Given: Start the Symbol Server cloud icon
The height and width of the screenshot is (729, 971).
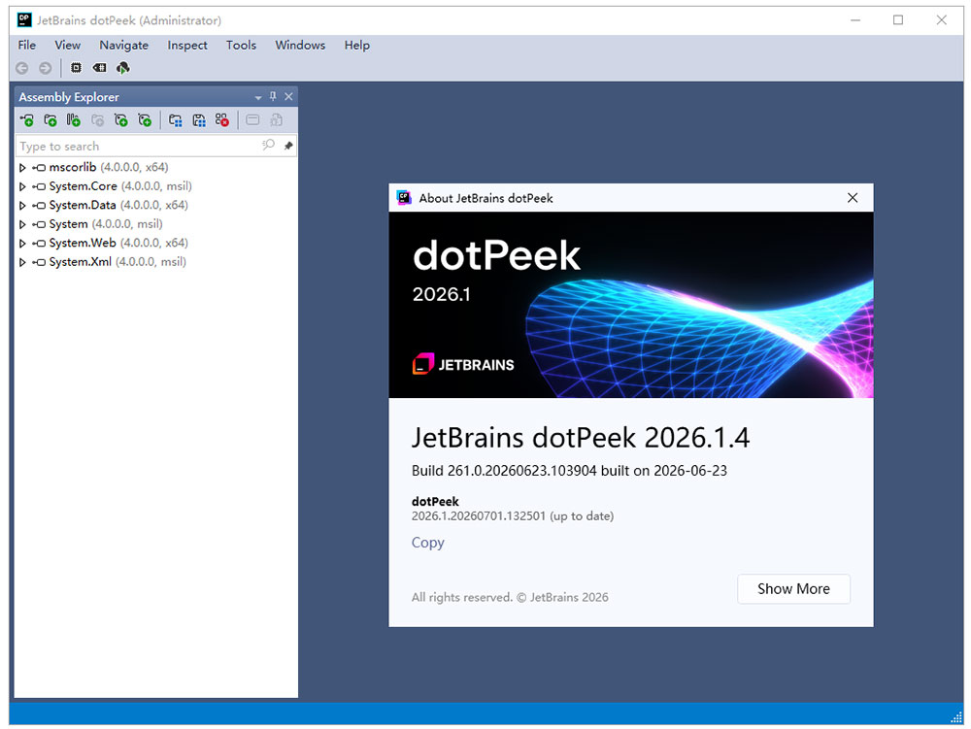Looking at the screenshot, I should [123, 67].
